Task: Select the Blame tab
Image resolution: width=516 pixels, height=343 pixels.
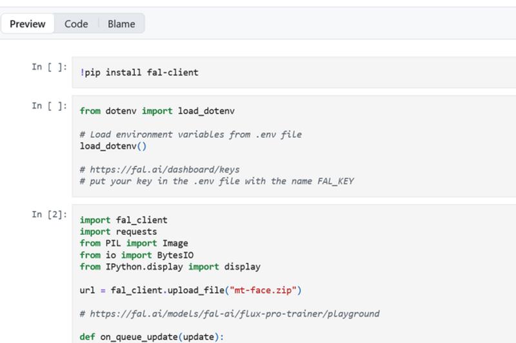Action: pyautogui.click(x=121, y=24)
